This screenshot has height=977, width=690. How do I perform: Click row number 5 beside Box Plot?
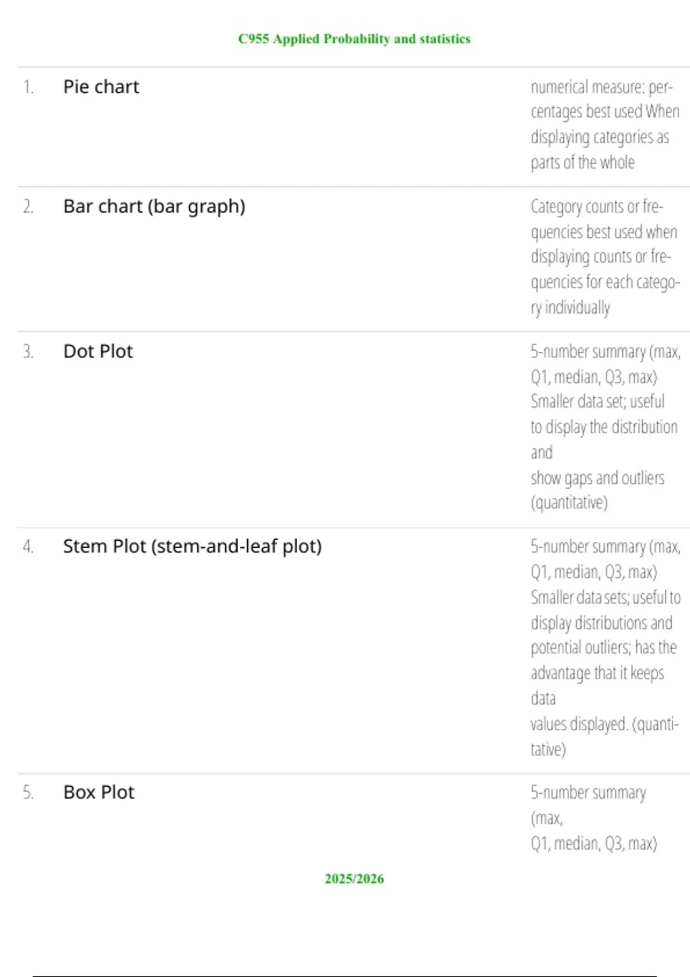(28, 793)
